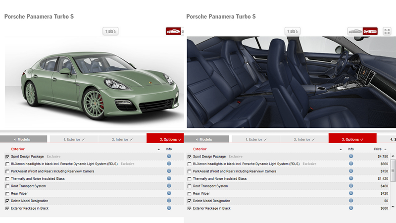Image resolution: width=396 pixels, height=223 pixels.
Task: Click green Panamera exterior preview image
Action: point(94,82)
